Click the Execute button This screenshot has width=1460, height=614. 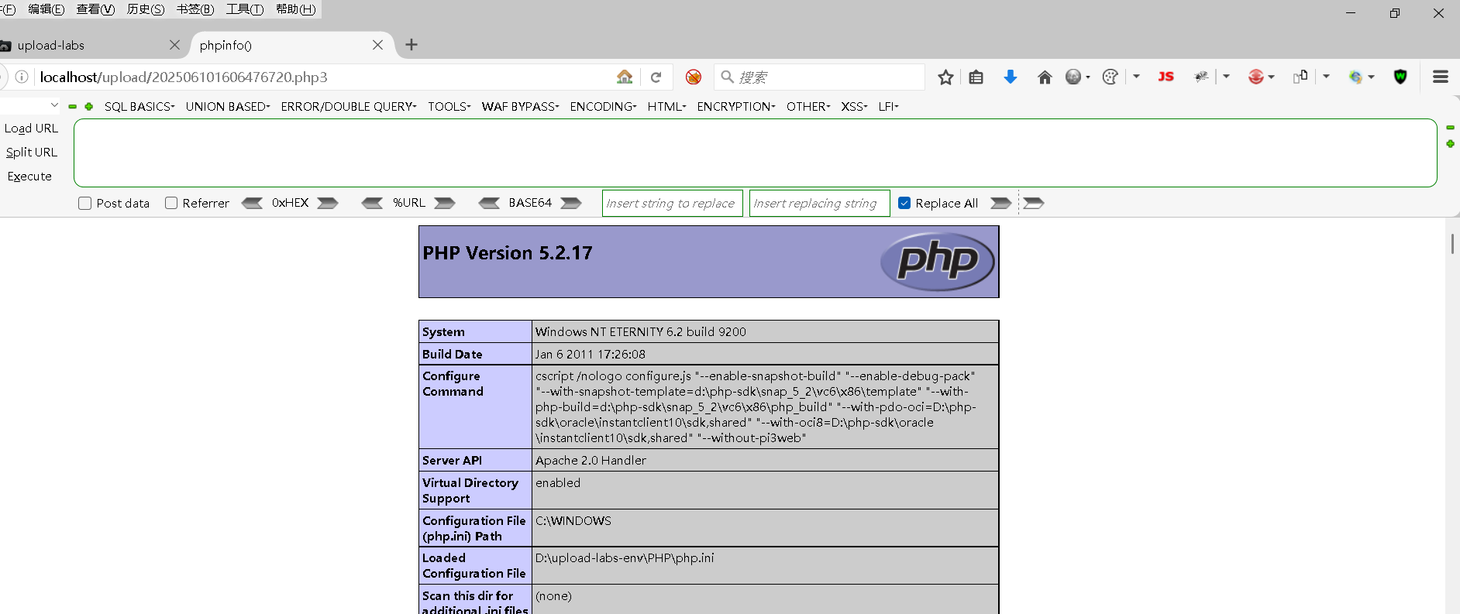tap(29, 177)
